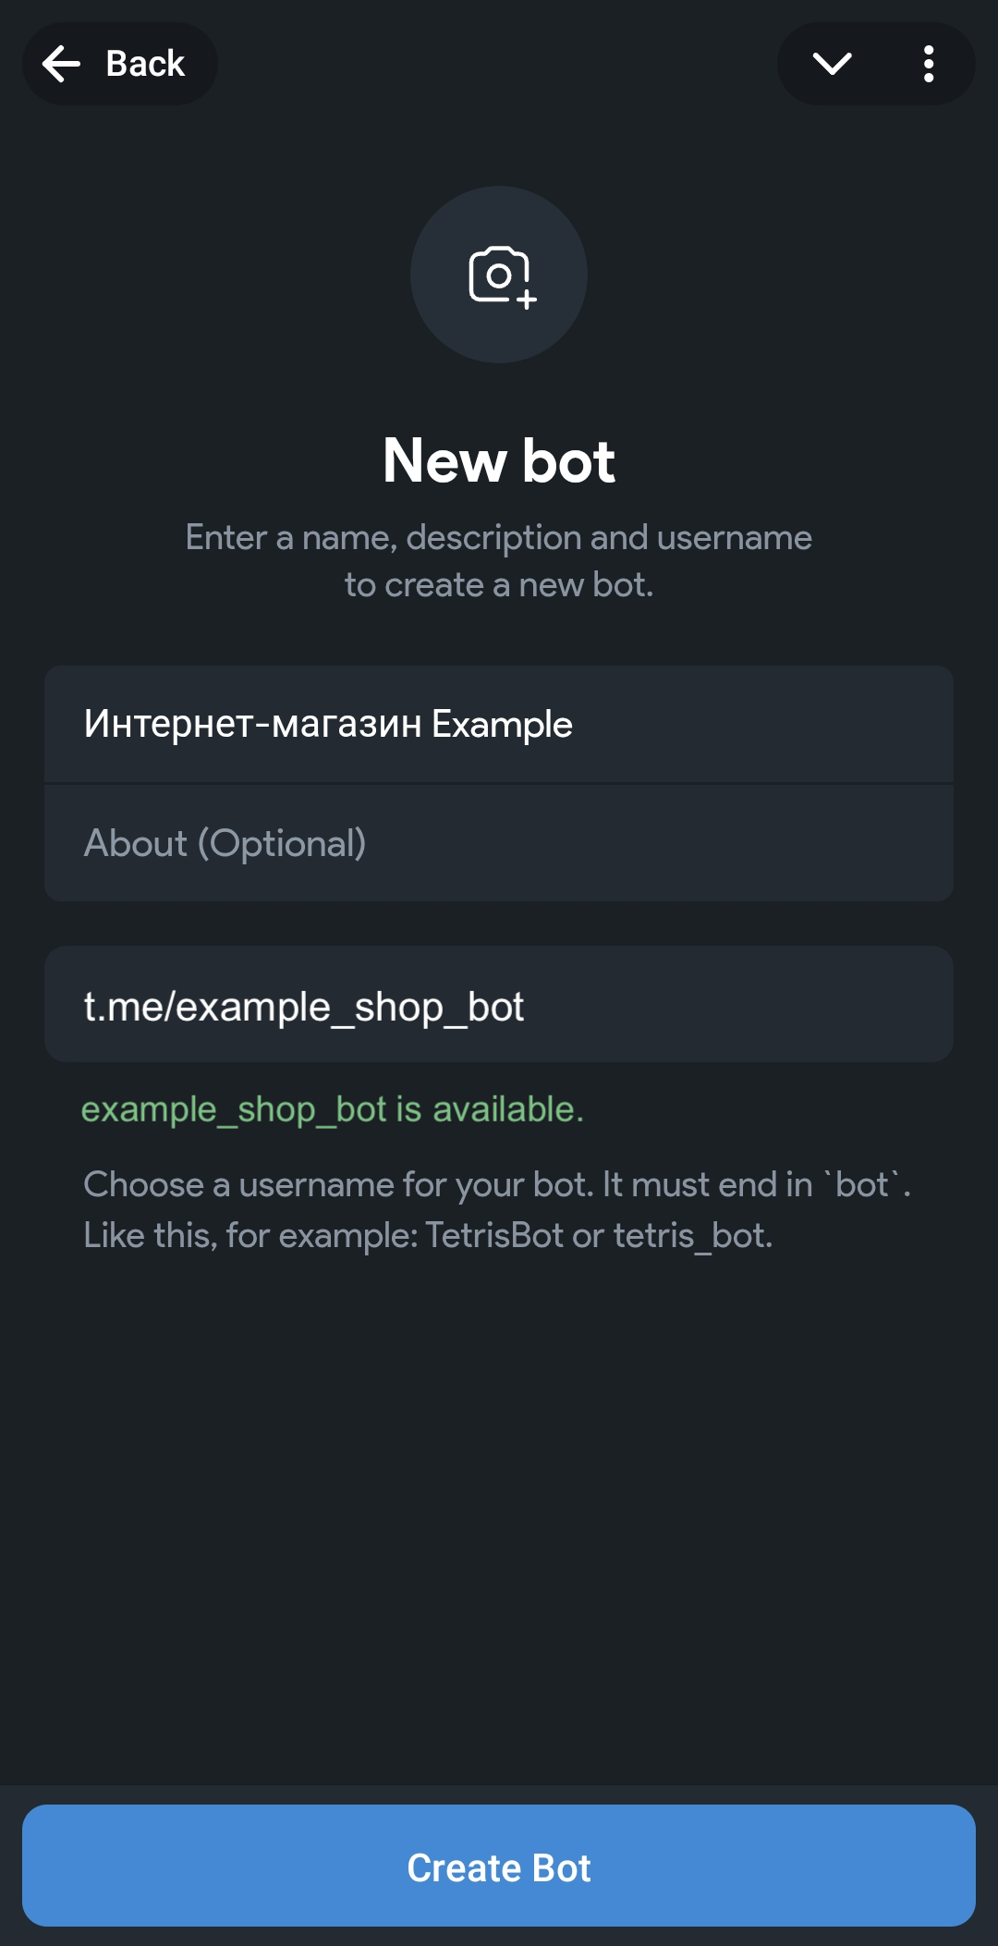Click the About (Optional) description field
The width and height of the screenshot is (998, 1946).
(x=499, y=842)
